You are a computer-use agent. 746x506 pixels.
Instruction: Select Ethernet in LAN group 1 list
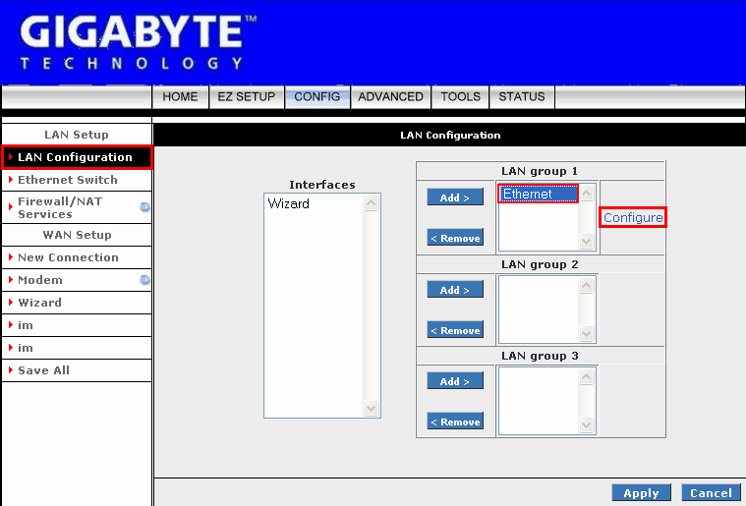[538, 194]
